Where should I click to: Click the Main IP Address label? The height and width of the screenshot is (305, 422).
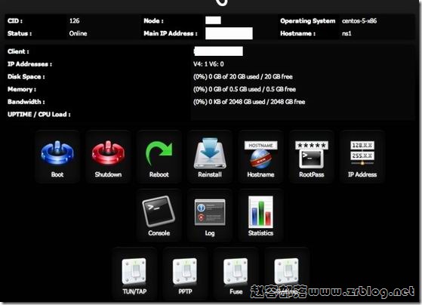click(171, 33)
